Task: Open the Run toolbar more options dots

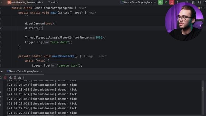Action: click(x=23, y=78)
